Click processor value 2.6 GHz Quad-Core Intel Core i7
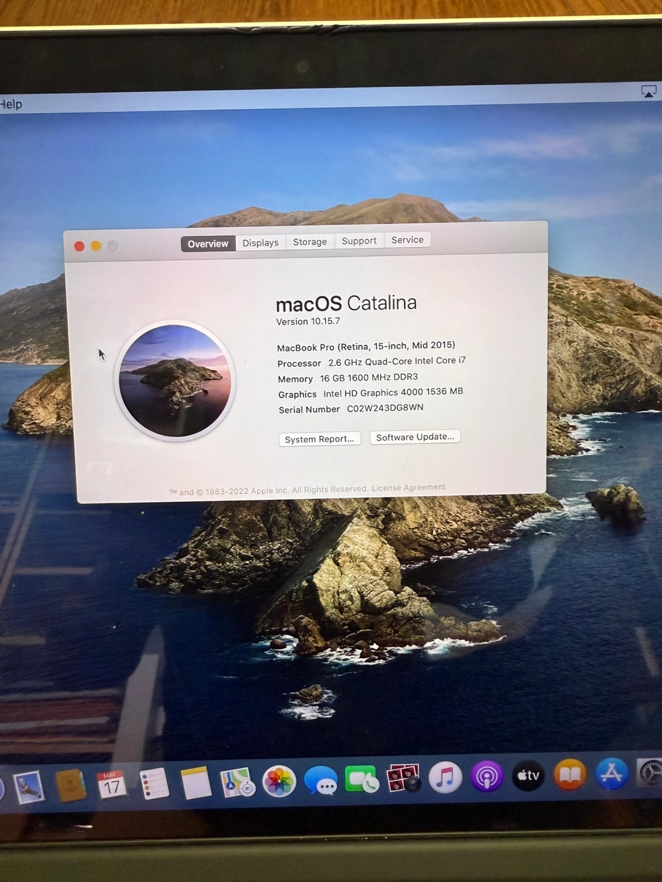The width and height of the screenshot is (662, 882). [x=397, y=361]
